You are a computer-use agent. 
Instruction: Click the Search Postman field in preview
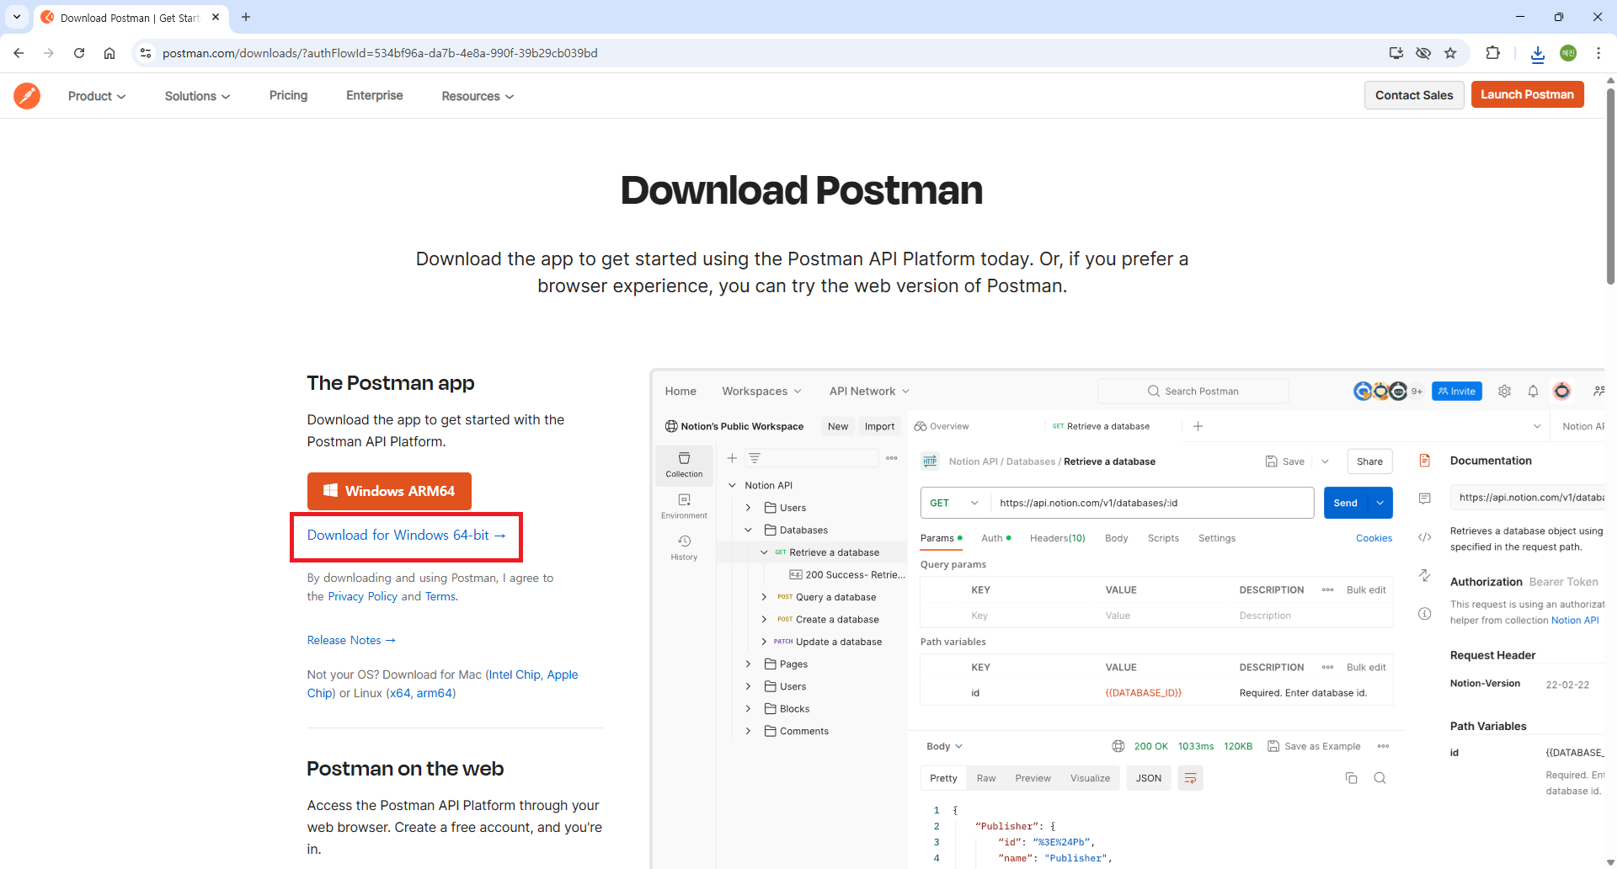coord(1193,391)
